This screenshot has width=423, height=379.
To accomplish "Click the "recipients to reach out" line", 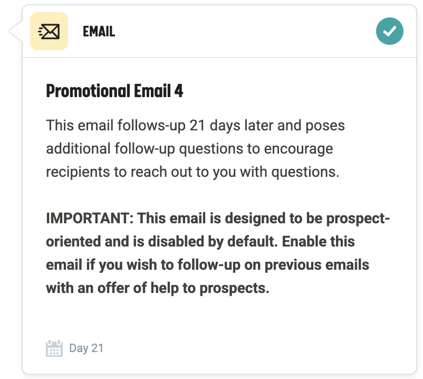I will click(192, 172).
